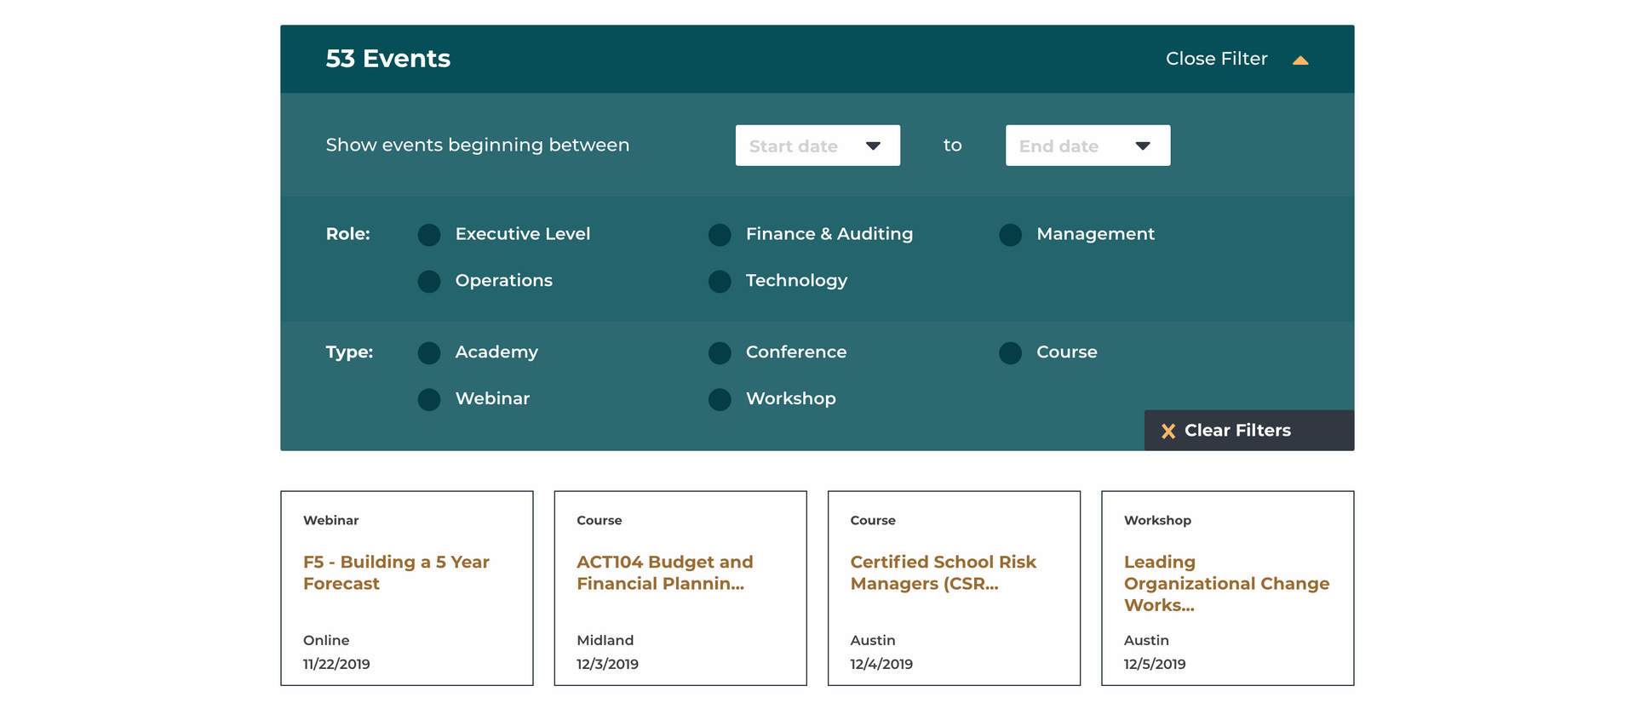Filter events by Conference type
Screen dimensions: 1635x703
(720, 353)
